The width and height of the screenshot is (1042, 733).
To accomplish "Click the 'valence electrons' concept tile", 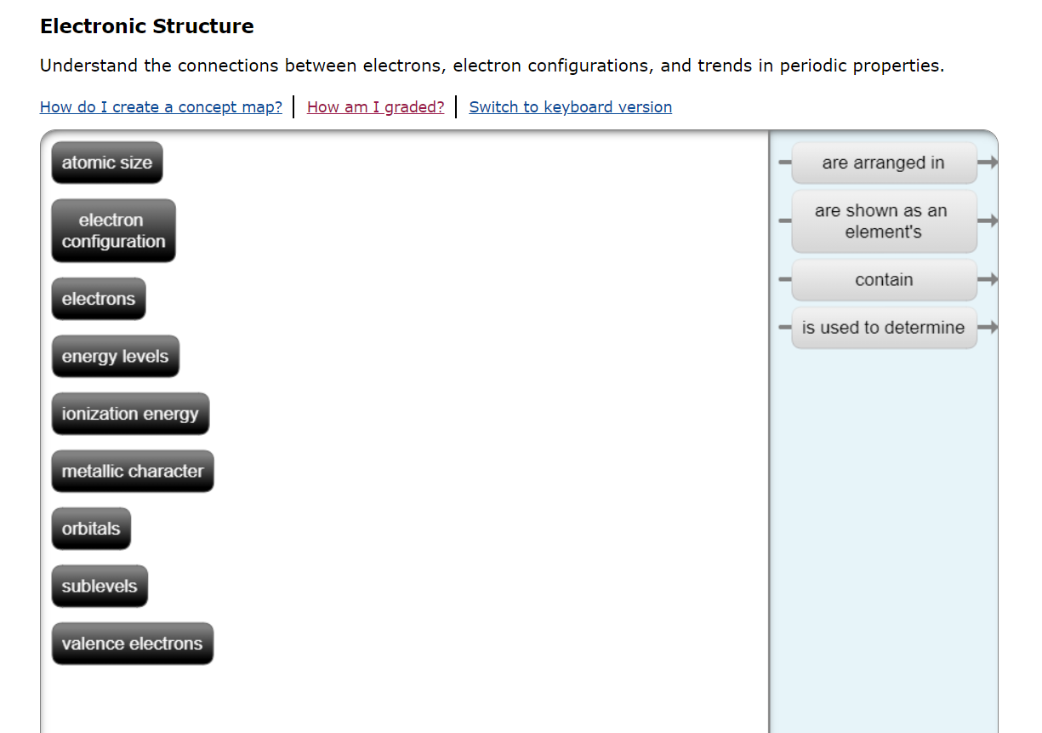I will point(133,643).
